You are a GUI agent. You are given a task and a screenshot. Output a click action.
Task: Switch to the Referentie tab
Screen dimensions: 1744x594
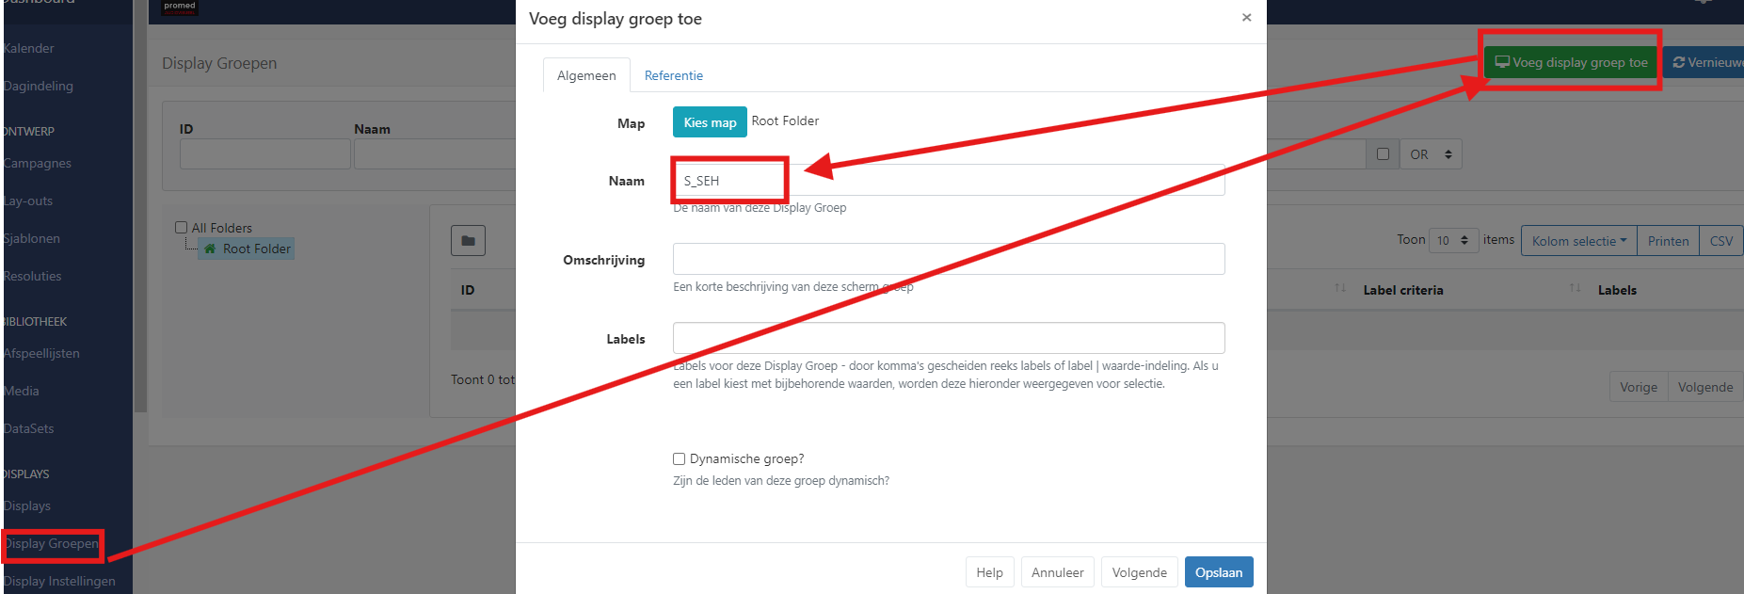(x=673, y=76)
